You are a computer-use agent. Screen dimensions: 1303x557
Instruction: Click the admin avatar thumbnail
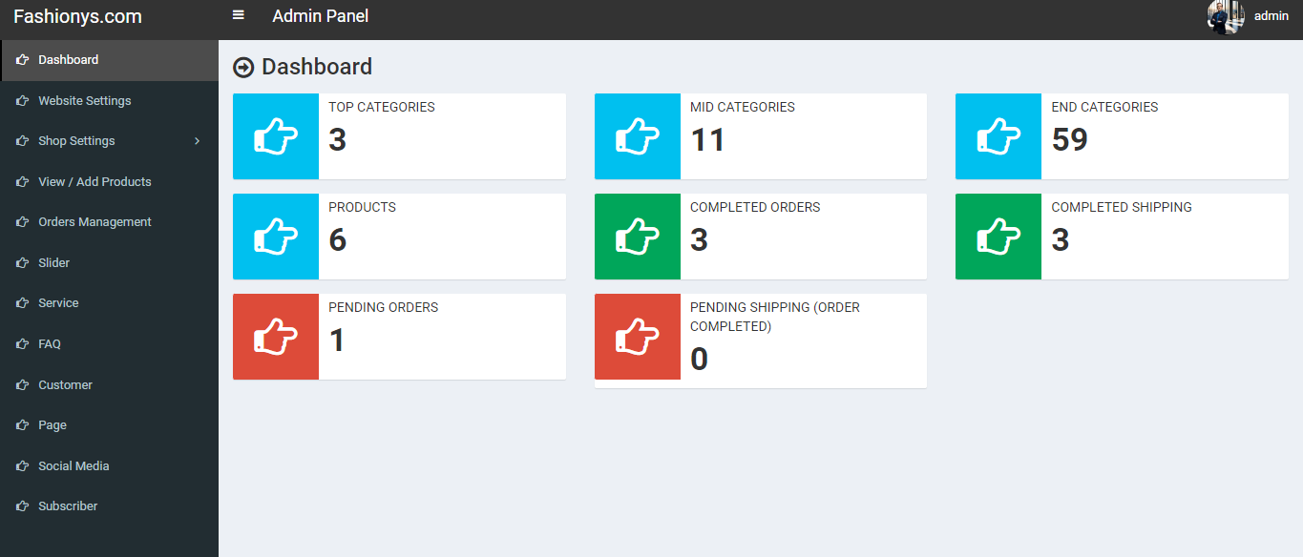[1225, 16]
